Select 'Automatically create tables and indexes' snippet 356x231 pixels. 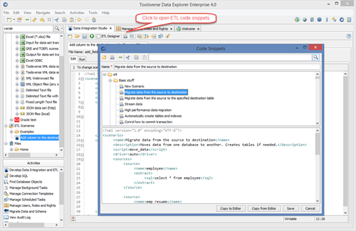tap(153, 116)
